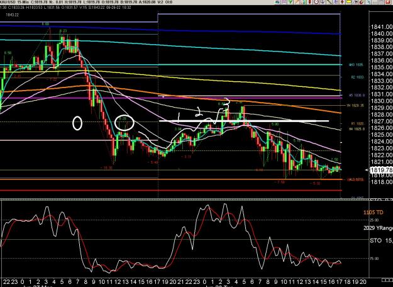The width and height of the screenshot is (393, 287).
Task: Click the 1818.00 price axis label
Action: coord(382,181)
